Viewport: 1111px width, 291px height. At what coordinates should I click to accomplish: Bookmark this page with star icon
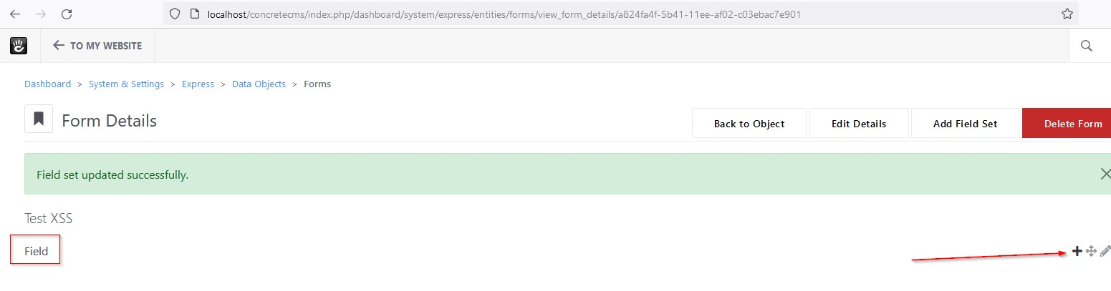click(x=1067, y=14)
